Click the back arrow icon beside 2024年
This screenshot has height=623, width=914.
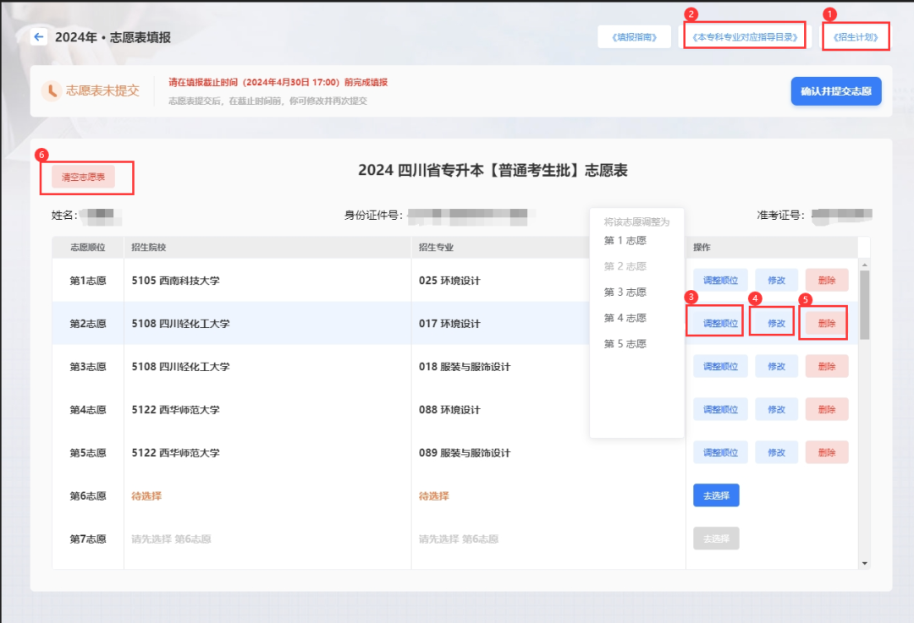pos(38,37)
